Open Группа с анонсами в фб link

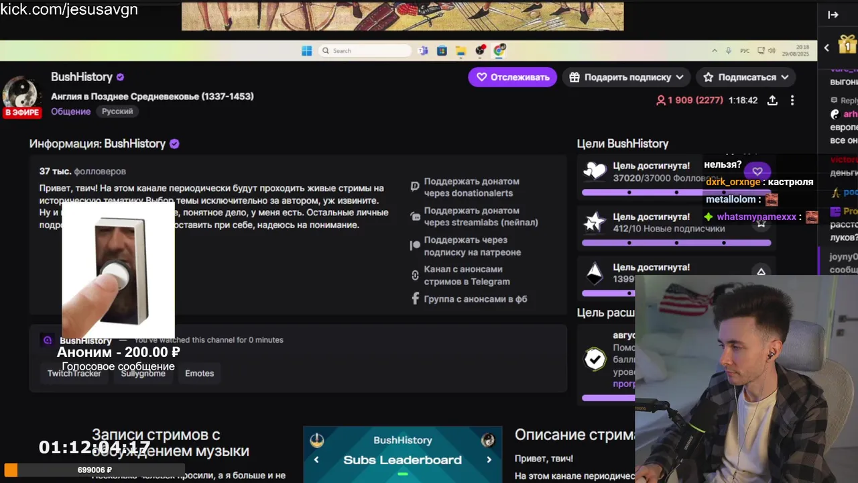[475, 299]
